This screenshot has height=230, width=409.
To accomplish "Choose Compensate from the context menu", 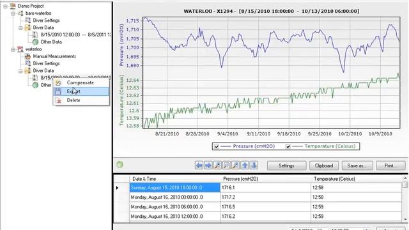I will coord(81,82).
